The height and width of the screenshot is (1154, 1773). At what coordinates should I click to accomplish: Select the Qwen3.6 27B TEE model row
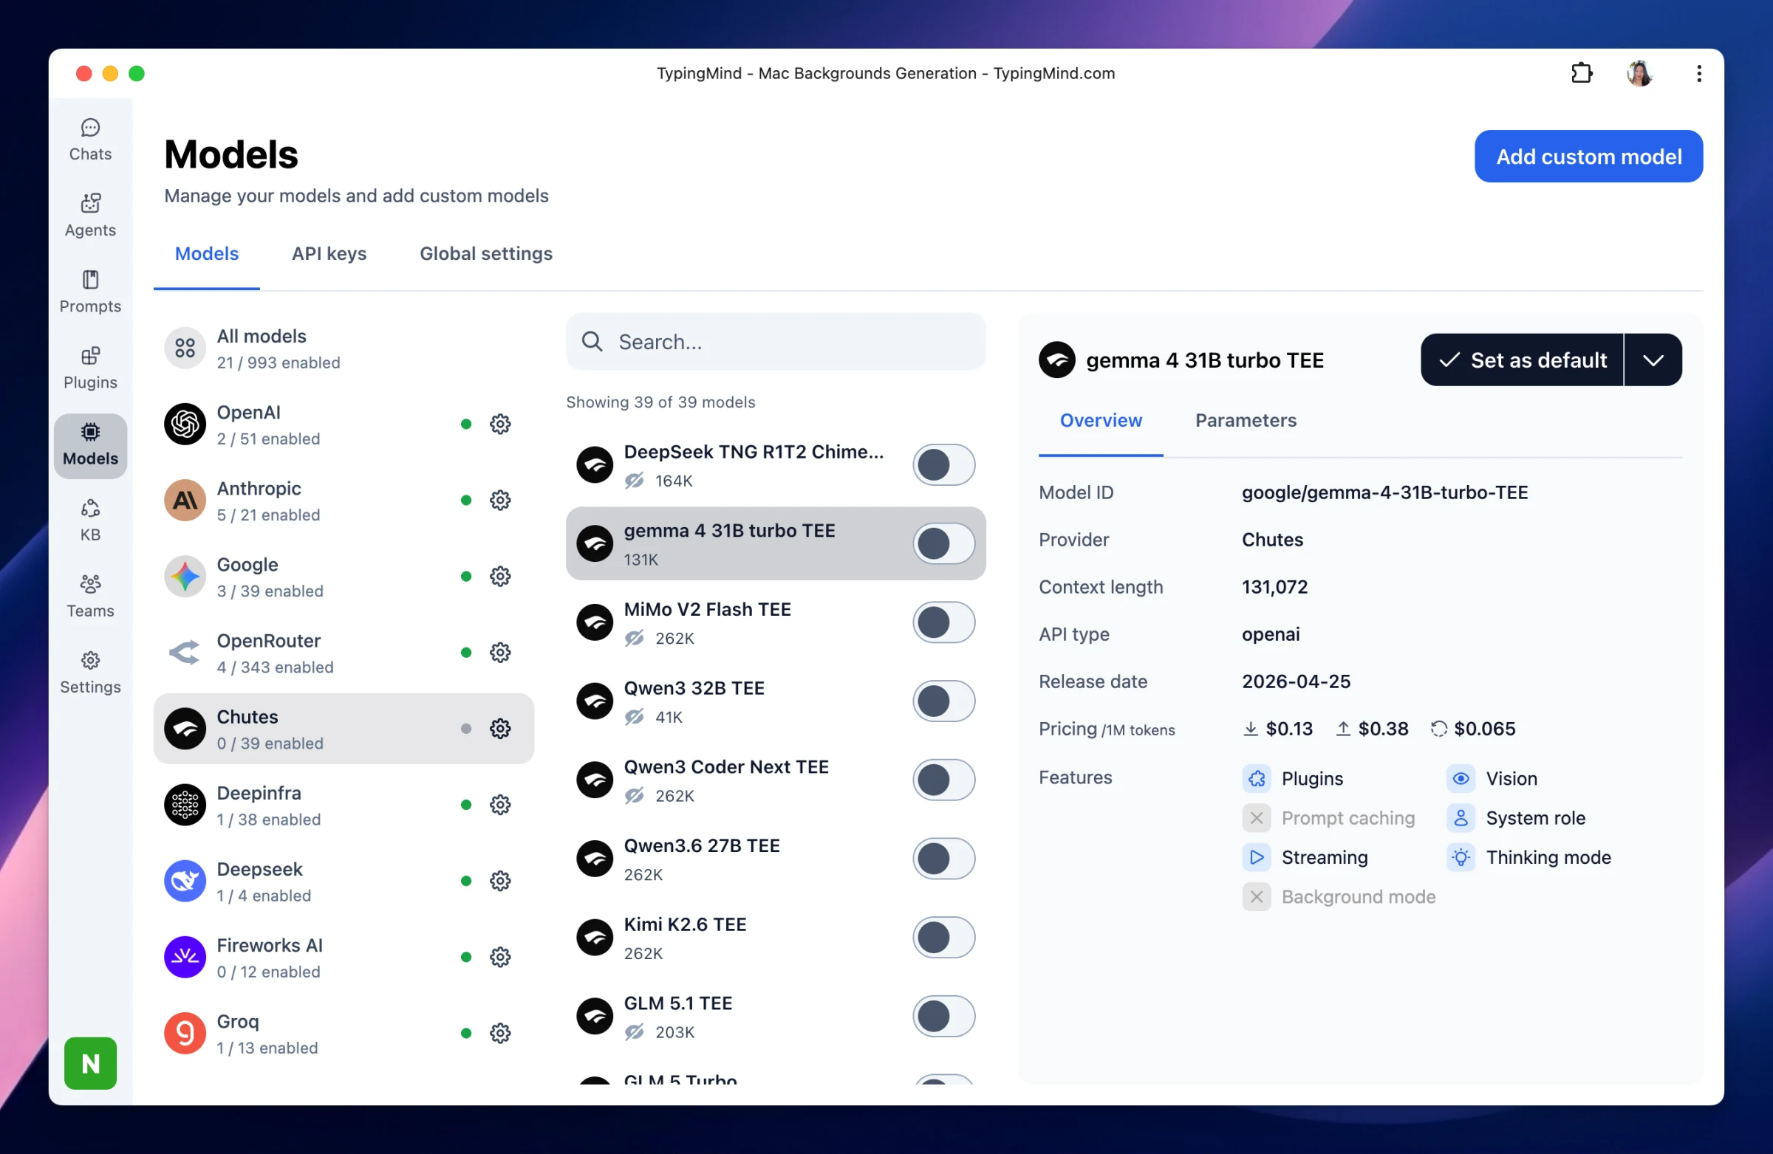776,859
